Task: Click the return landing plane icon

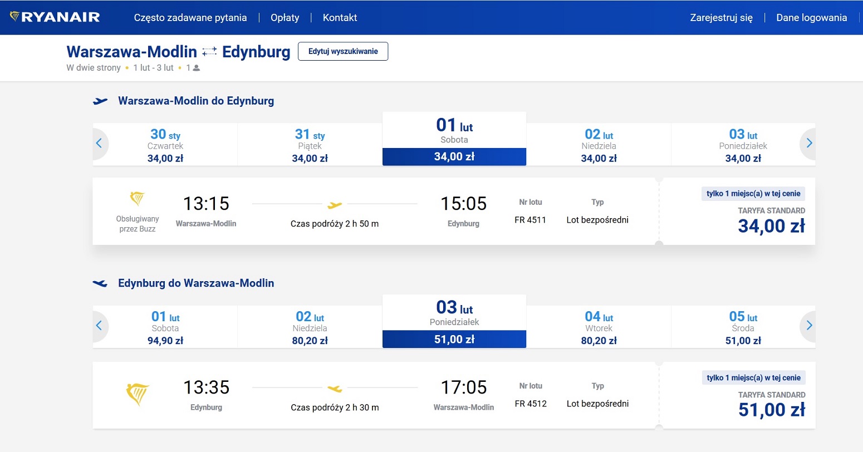Action: point(100,283)
